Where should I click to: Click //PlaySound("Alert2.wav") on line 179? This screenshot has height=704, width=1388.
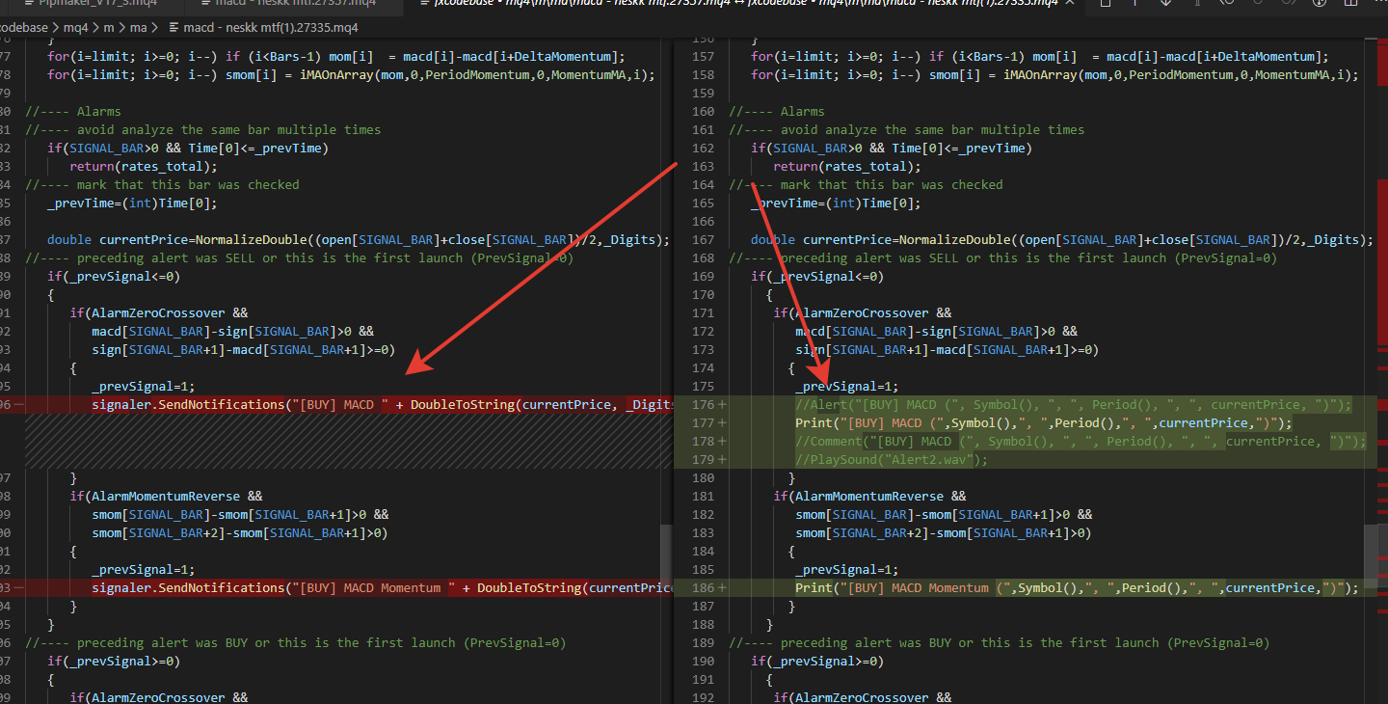point(893,460)
